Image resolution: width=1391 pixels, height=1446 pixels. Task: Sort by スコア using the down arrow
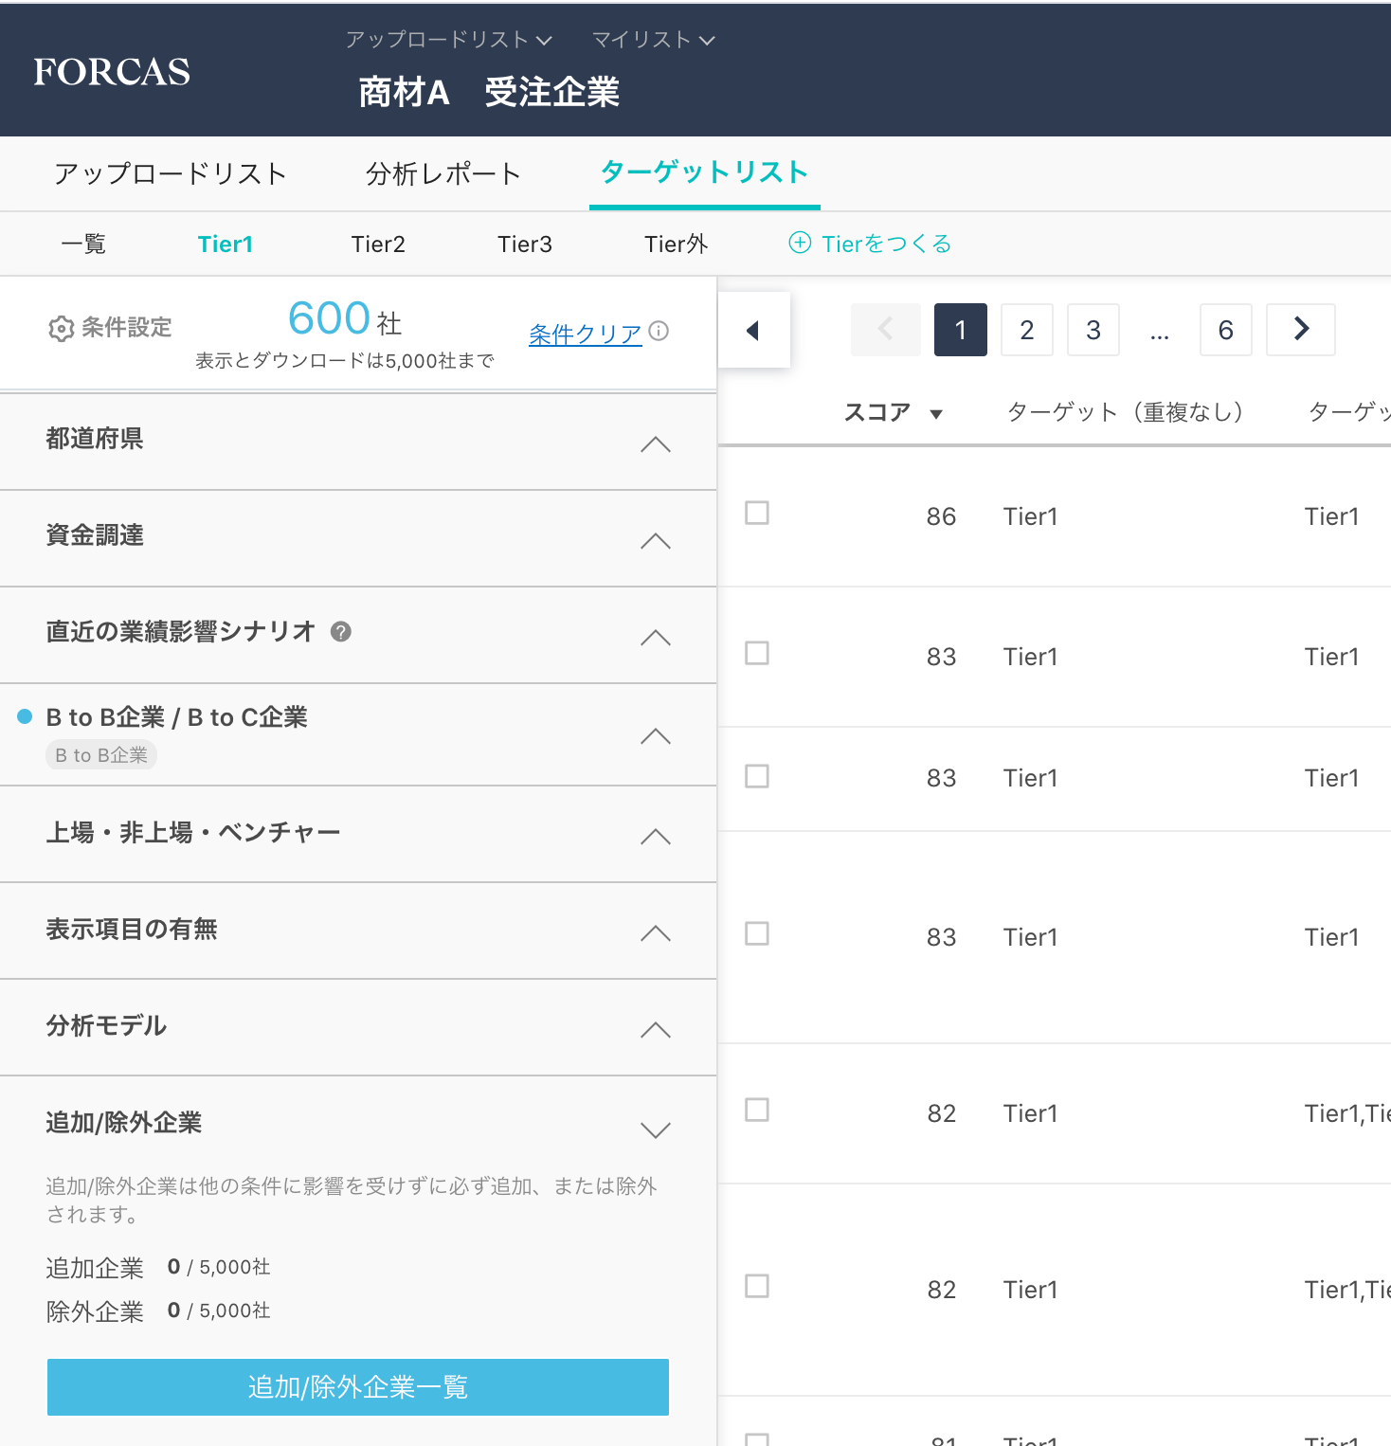(936, 414)
